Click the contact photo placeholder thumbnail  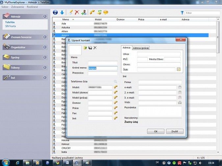(x=75, y=50)
